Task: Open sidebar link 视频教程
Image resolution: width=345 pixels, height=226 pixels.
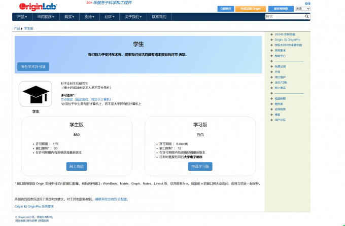Action: click(280, 99)
